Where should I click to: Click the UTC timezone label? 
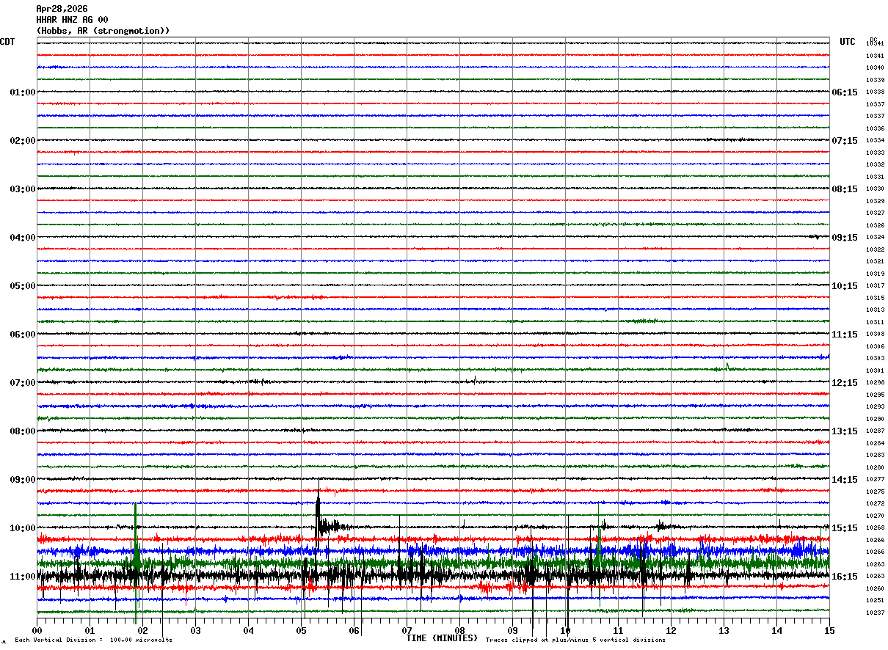tap(848, 42)
